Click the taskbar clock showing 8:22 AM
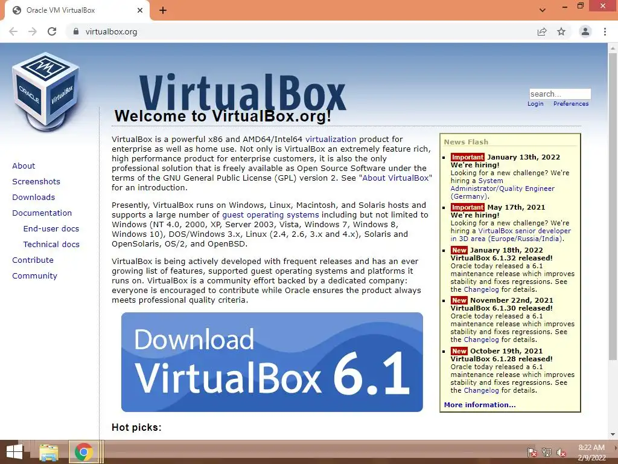This screenshot has width=618, height=464. [x=591, y=453]
